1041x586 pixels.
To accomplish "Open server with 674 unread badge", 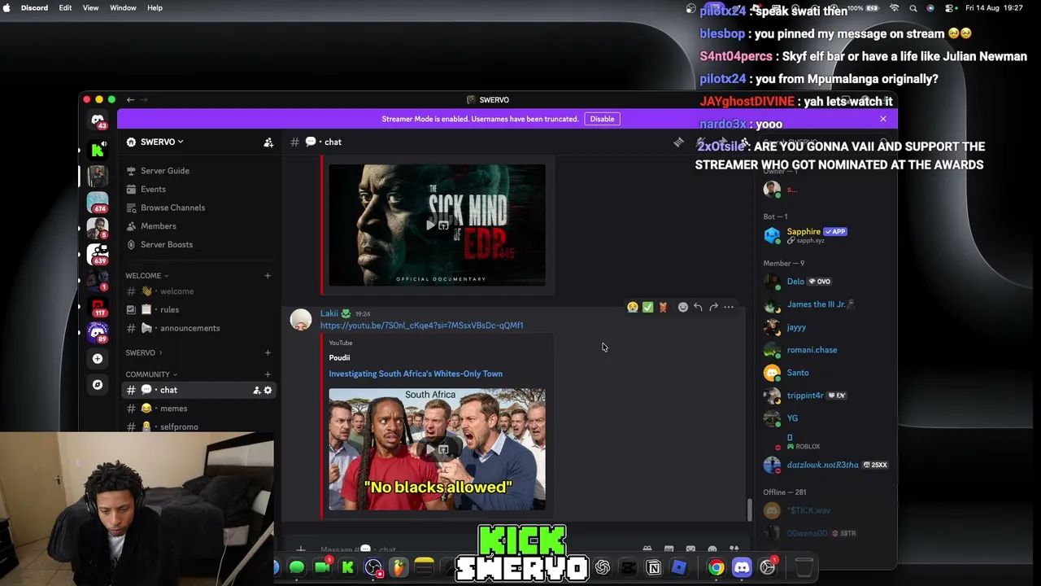I will click(98, 201).
